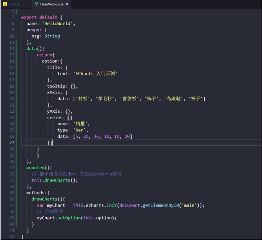Switch to the main.js tab
Image resolution: width=262 pixels, height=240 pixels.
(14, 4)
